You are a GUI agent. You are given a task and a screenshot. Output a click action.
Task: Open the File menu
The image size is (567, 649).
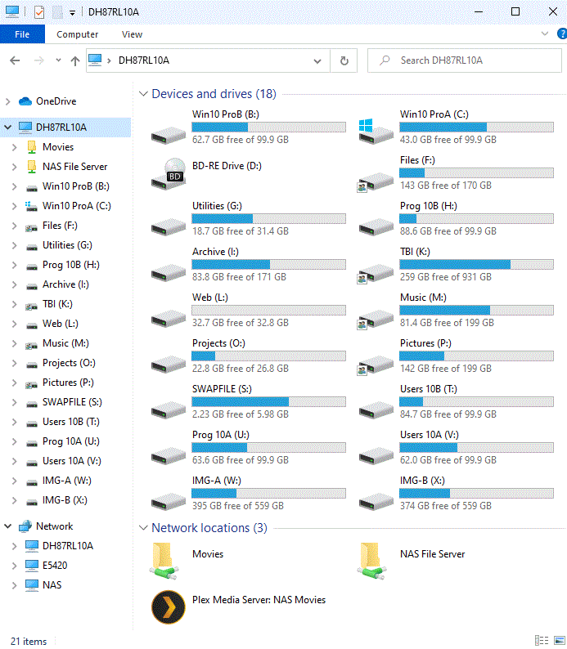(x=22, y=34)
